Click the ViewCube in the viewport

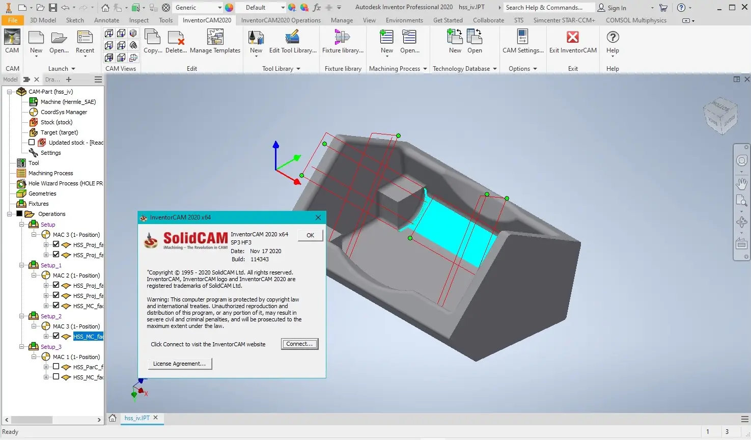720,116
